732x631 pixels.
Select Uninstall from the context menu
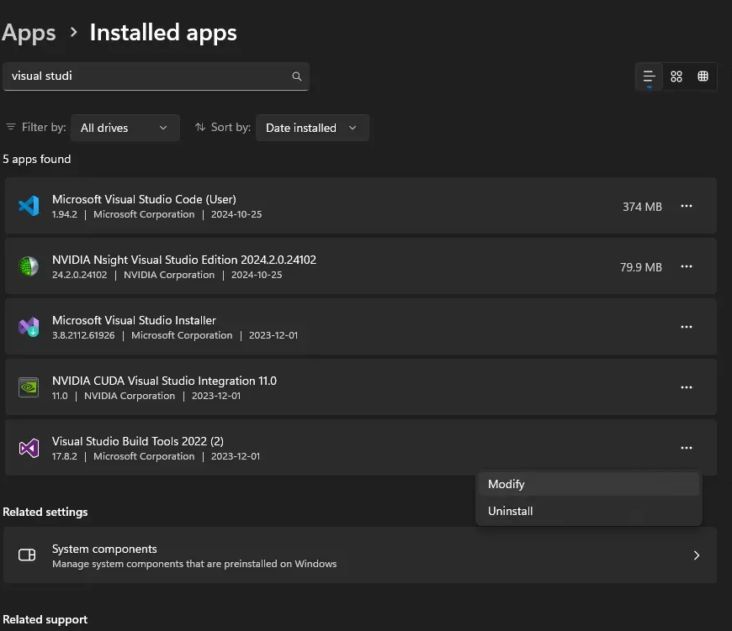tap(589, 511)
